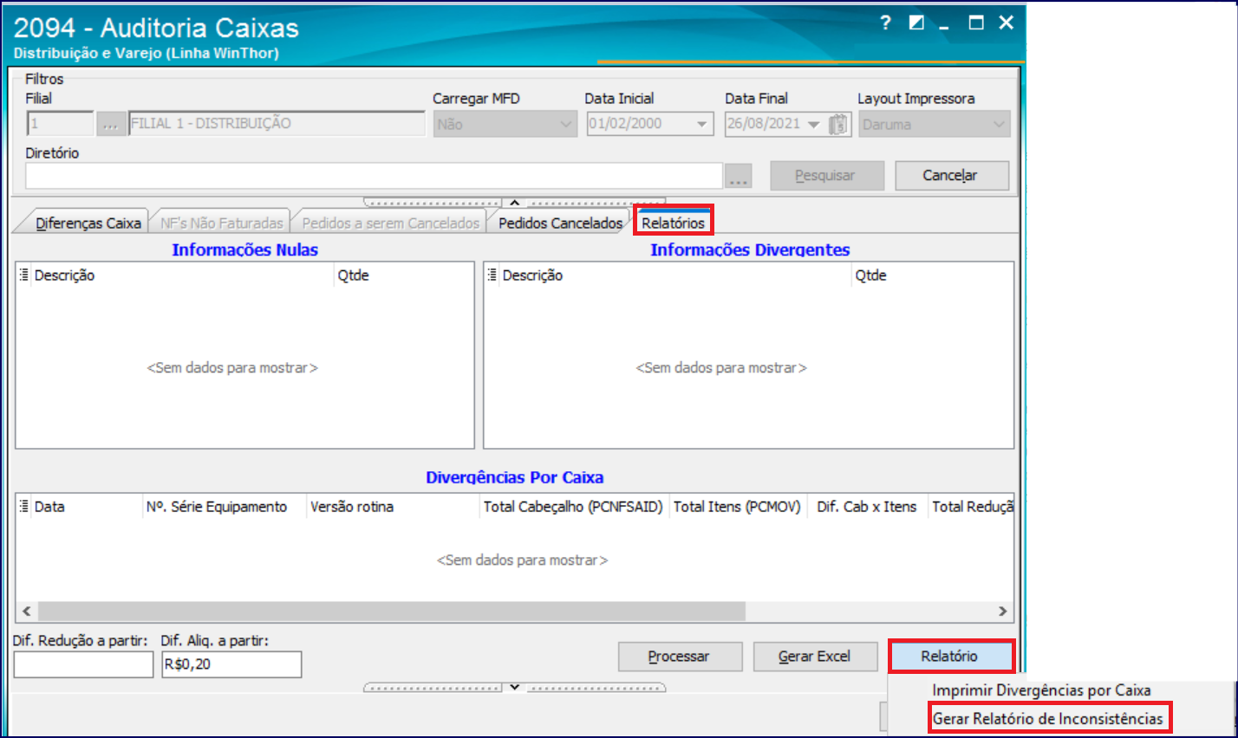
Task: Click the FILIAL 1 - DISTRIBUIÇÃO name field
Action: click(277, 124)
